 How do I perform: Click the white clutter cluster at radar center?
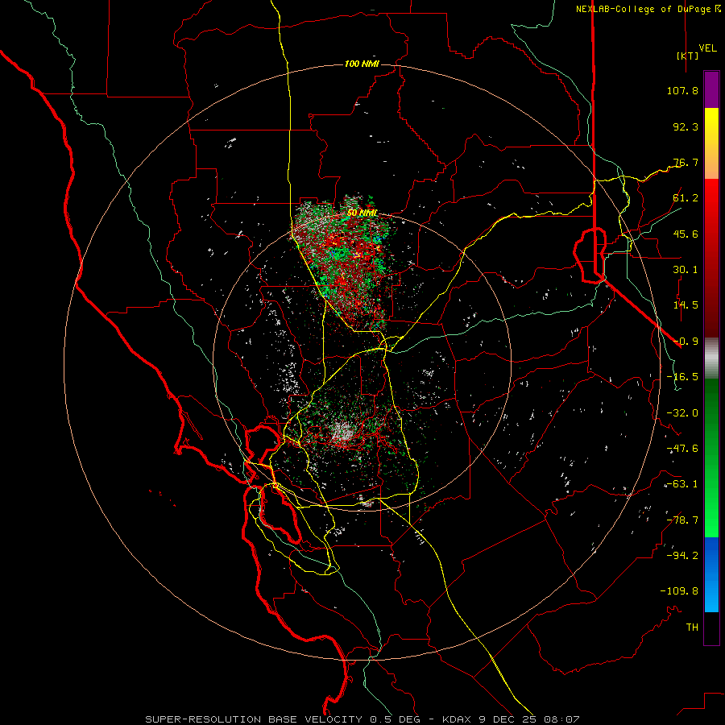pyautogui.click(x=343, y=433)
